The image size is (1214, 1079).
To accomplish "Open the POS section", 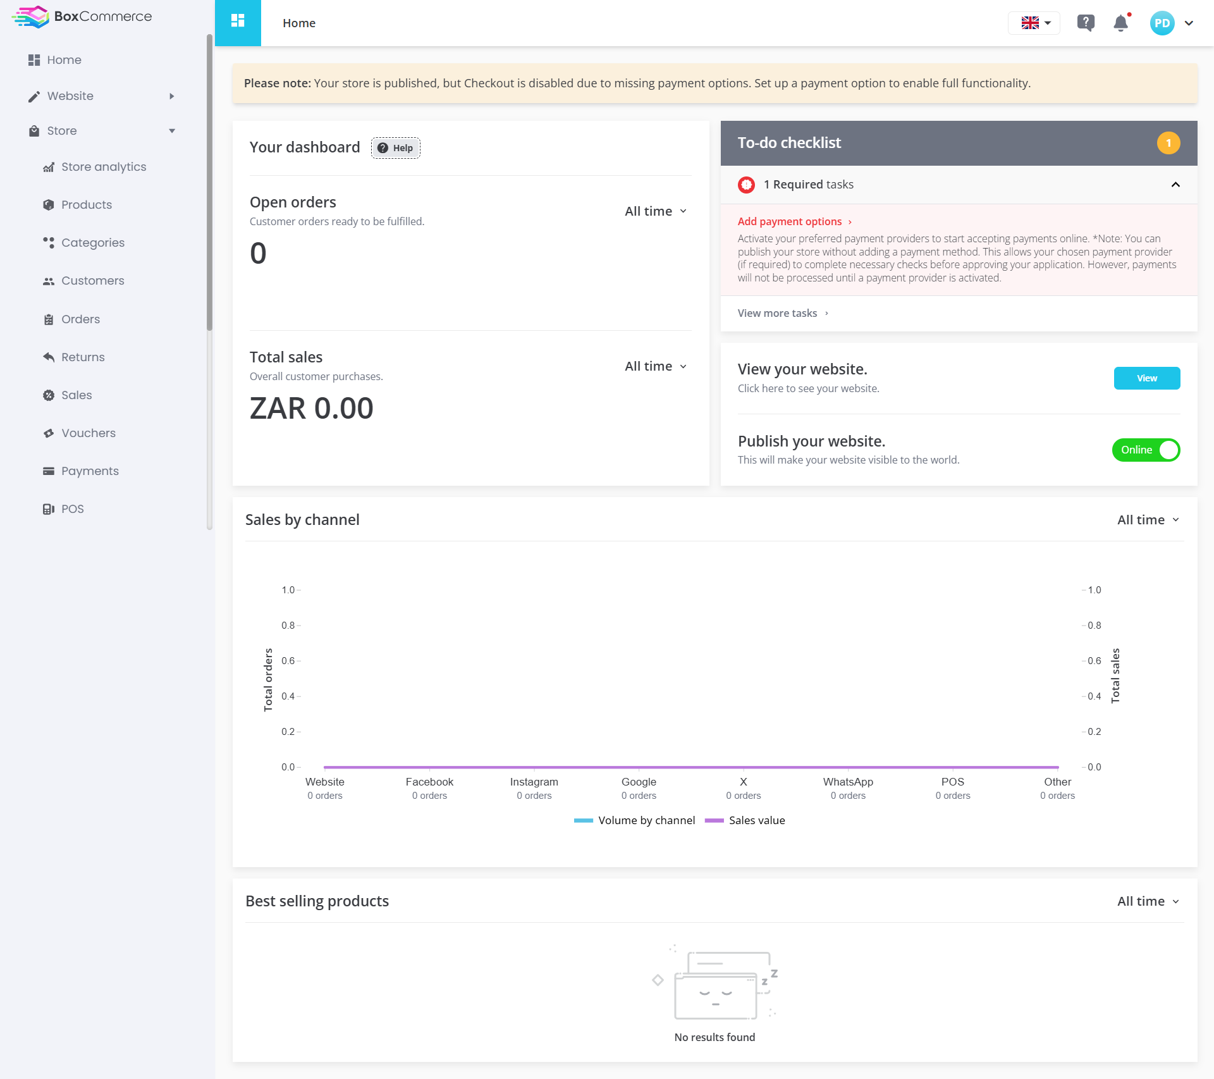I will 73,509.
